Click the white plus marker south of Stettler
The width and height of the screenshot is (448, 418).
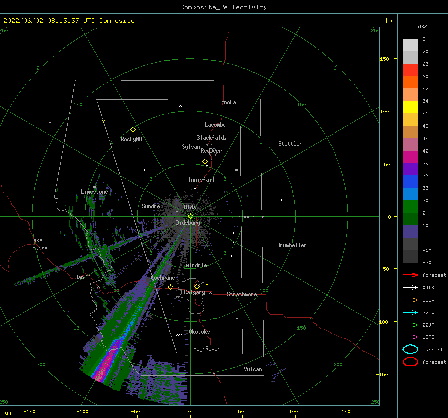click(x=281, y=200)
